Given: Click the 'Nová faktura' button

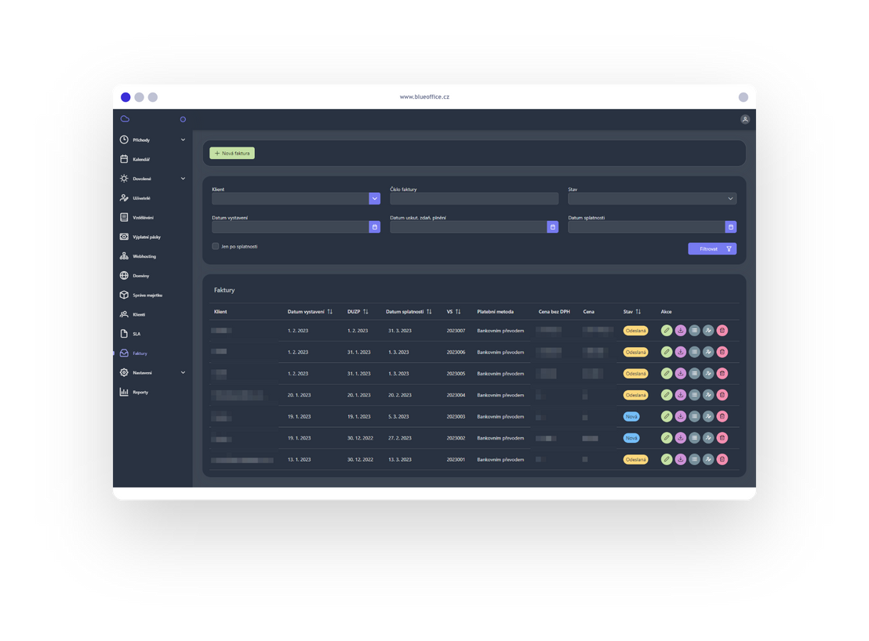Looking at the screenshot, I should pyautogui.click(x=232, y=154).
